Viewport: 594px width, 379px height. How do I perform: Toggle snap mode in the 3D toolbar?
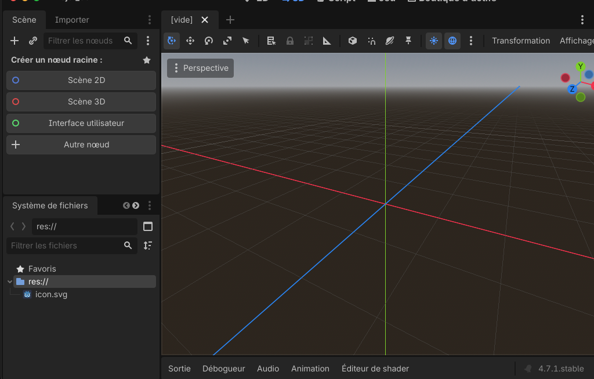[x=371, y=41]
